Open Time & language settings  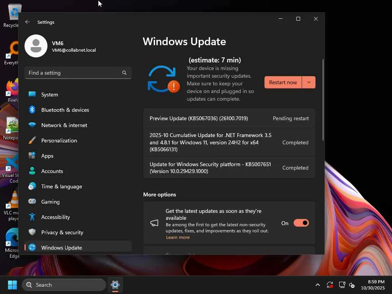(x=78, y=186)
